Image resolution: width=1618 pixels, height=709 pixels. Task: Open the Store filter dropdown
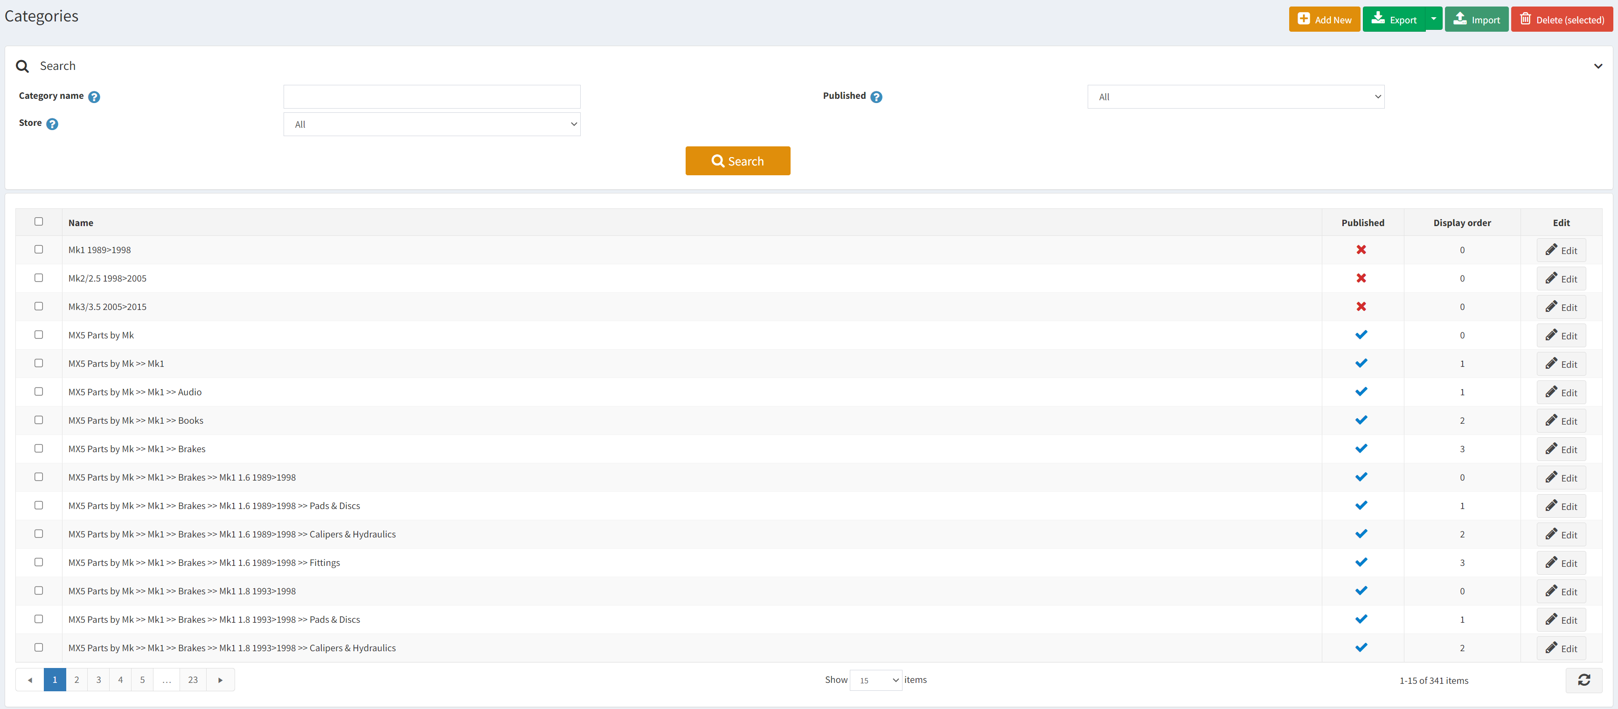pyautogui.click(x=431, y=124)
